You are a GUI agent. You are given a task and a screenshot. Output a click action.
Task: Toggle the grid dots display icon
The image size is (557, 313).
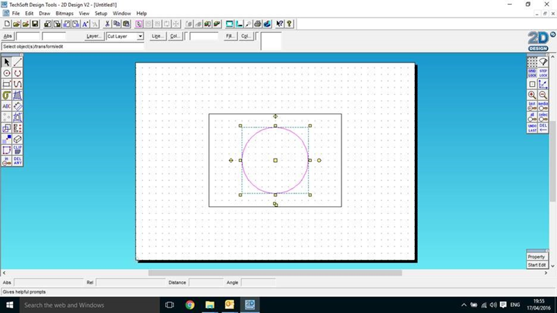(532, 62)
